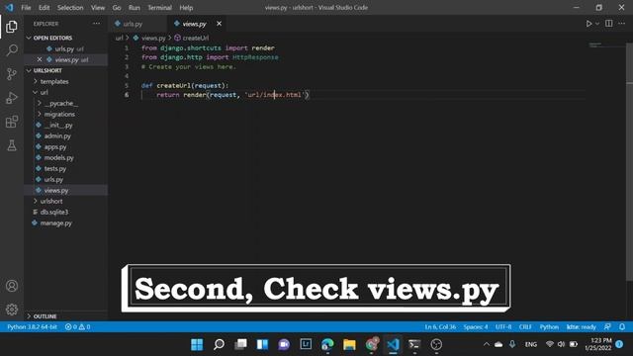Expand the Outline section
633x356 pixels.
(66, 316)
